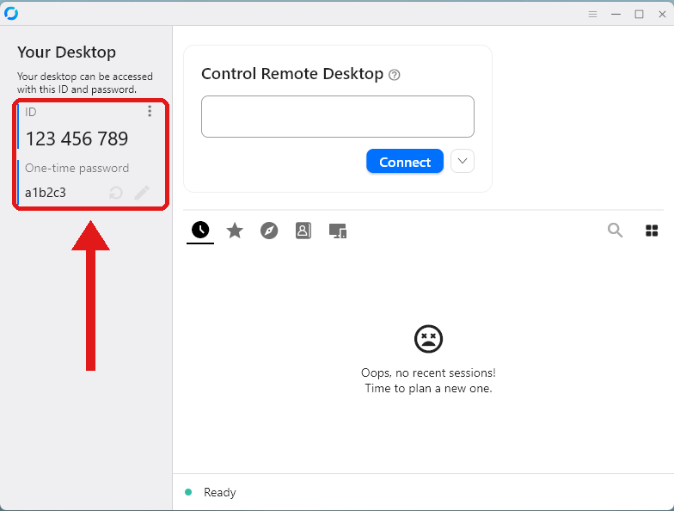674x511 pixels.
Task: Edit the one-time password with the pencil
Action: pos(142,193)
